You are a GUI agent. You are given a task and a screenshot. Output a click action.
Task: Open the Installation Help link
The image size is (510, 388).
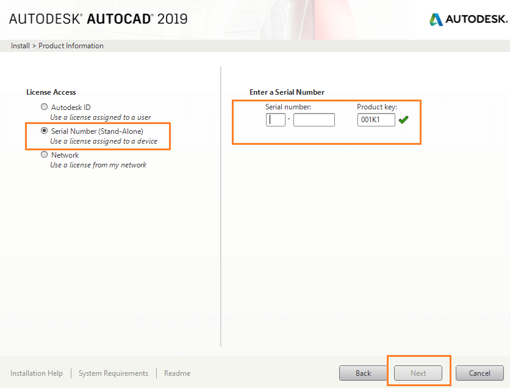pos(37,373)
